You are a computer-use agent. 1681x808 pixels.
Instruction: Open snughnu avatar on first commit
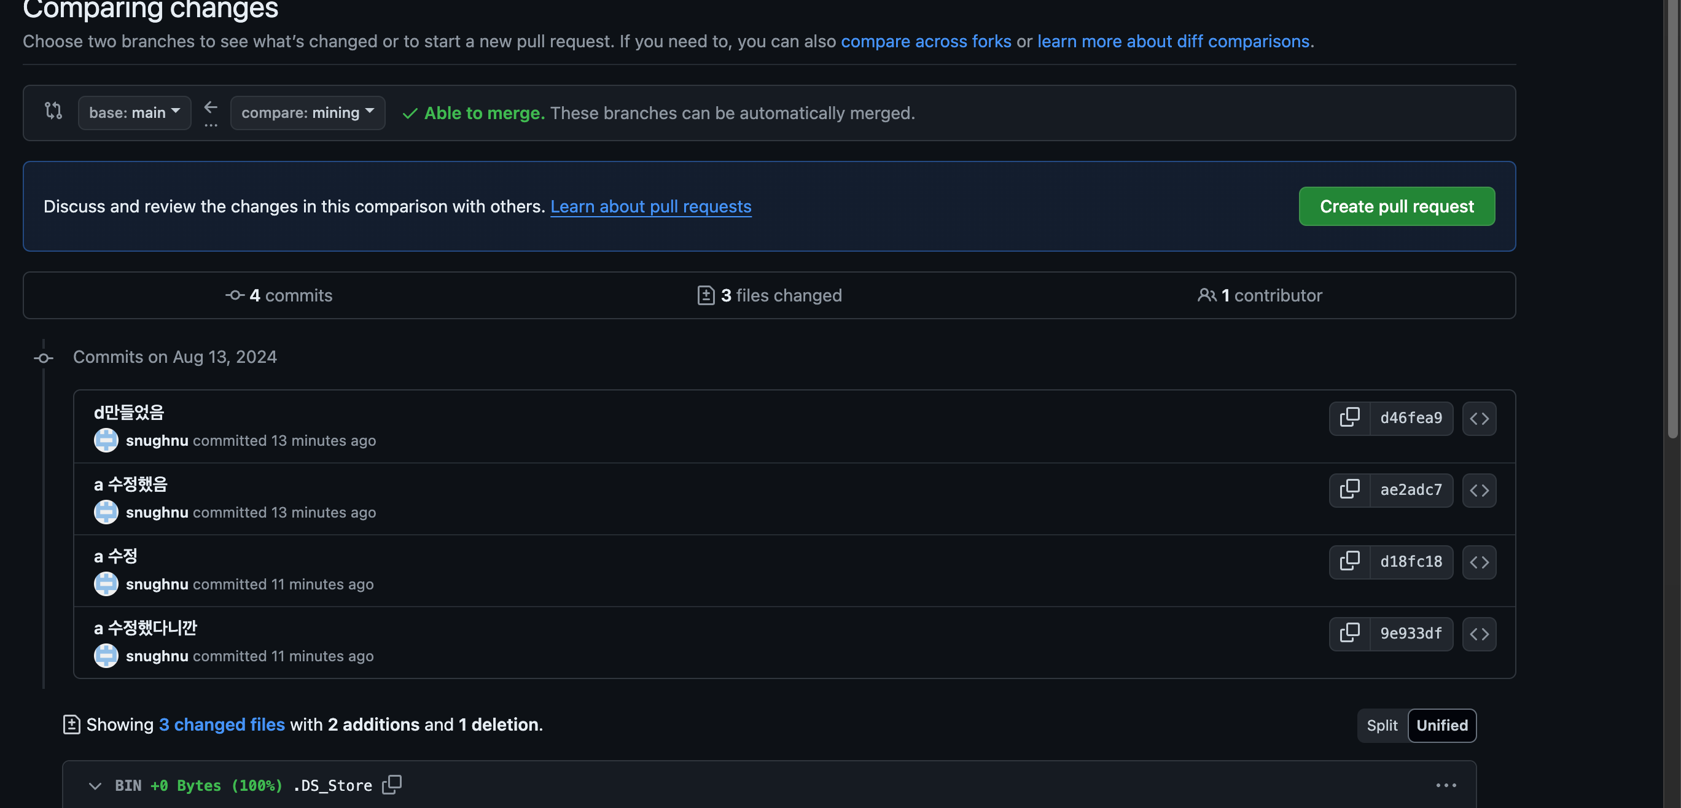[106, 440]
